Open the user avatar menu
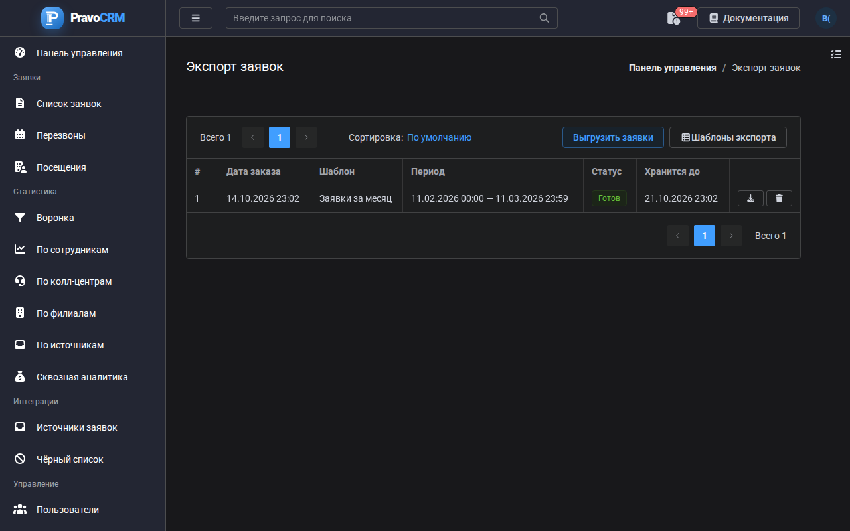850x531 pixels. click(826, 18)
